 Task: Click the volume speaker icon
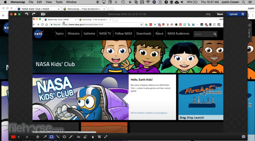[182, 2]
